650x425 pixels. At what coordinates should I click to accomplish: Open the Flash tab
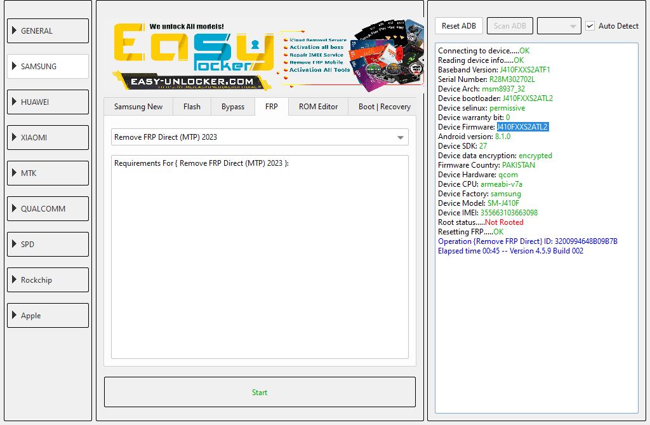pos(192,107)
